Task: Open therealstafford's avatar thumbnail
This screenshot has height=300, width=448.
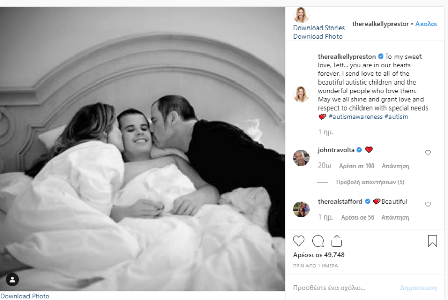Action: coord(301,209)
